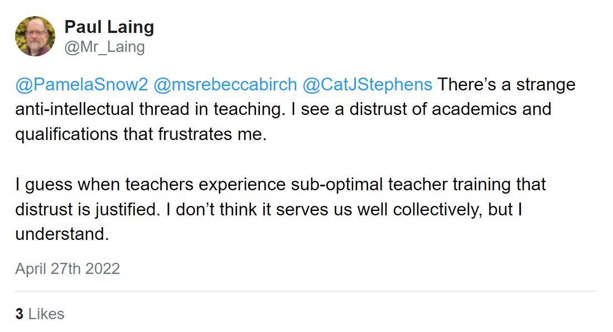Click the text "qualifications that frustrates me."
The width and height of the screenshot is (613, 332).
click(141, 134)
